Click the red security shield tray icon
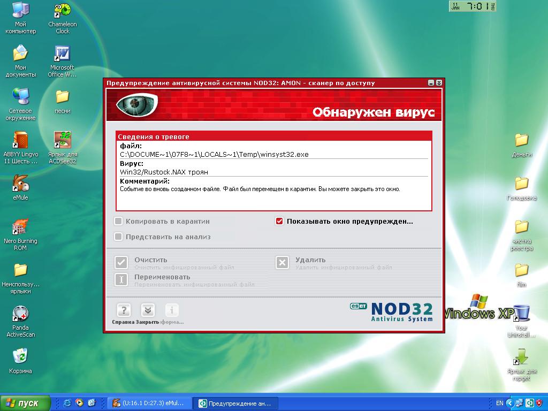548x411 pixels. (539, 403)
